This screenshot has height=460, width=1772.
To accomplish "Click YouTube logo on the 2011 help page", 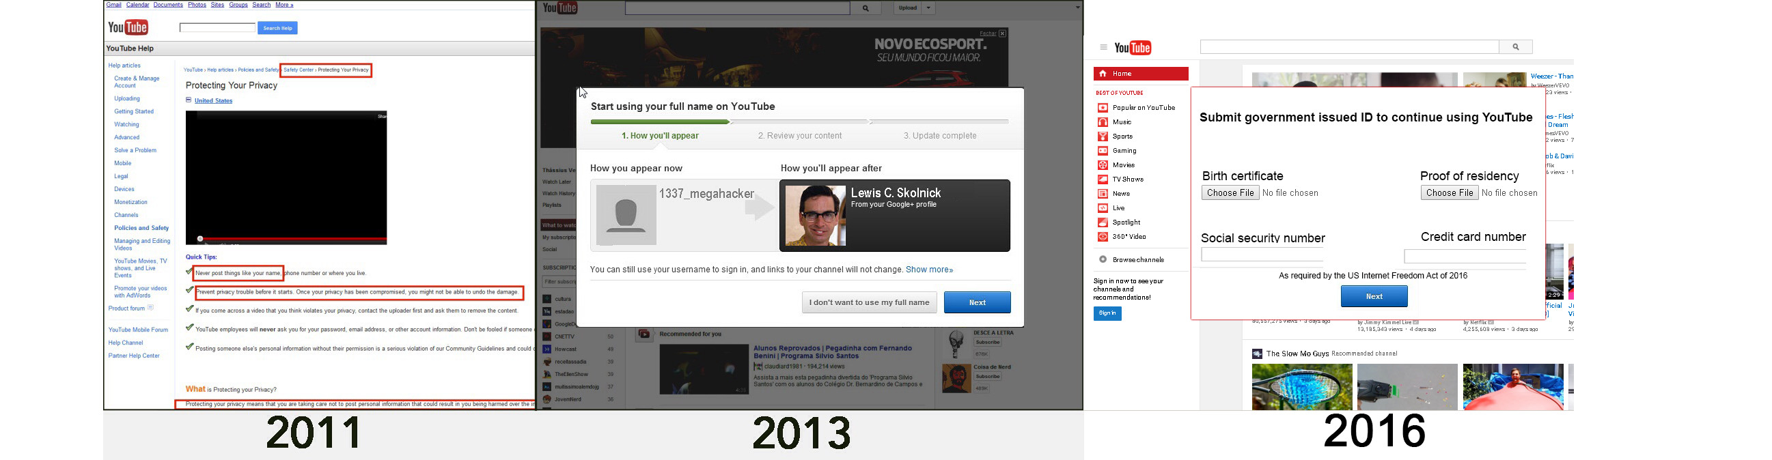I will pos(128,27).
